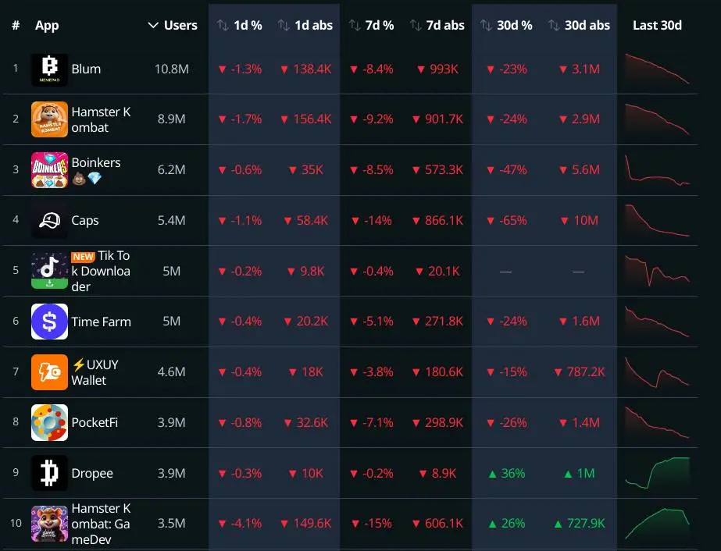Viewport: 721px width, 551px height.
Task: Click the PocketFi app icon
Action: click(x=49, y=422)
